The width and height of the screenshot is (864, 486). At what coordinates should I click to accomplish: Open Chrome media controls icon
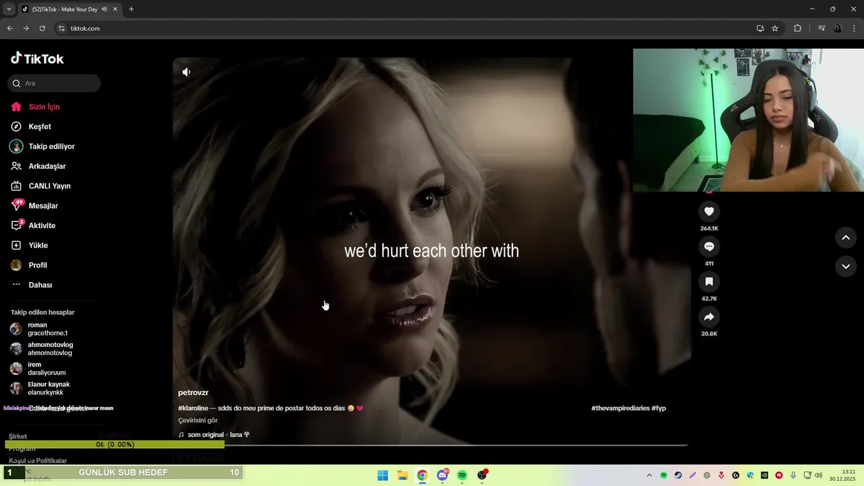pos(821,28)
